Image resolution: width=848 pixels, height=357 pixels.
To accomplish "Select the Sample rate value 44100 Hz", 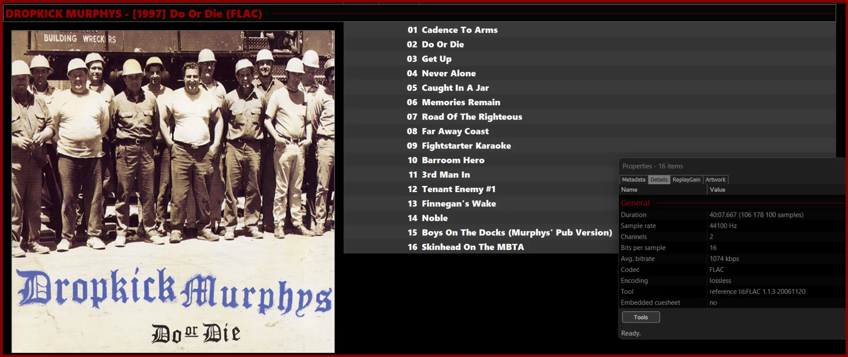I will point(723,226).
